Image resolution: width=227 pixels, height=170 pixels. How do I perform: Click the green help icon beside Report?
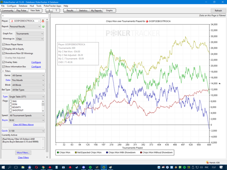coord(43,27)
